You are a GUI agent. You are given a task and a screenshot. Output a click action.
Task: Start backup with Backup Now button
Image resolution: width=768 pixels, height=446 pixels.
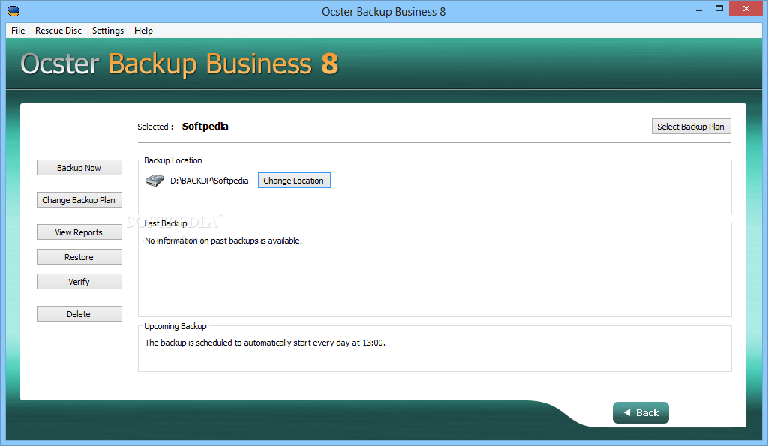click(x=79, y=167)
